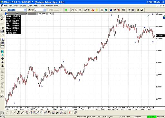Click the 'continuum4.quote.com:23100' status text

[89, 117]
